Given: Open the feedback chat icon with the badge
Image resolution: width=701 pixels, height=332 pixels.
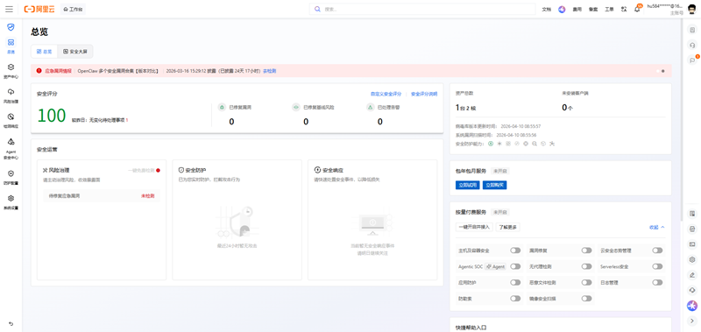Looking at the screenshot, I should (x=692, y=60).
